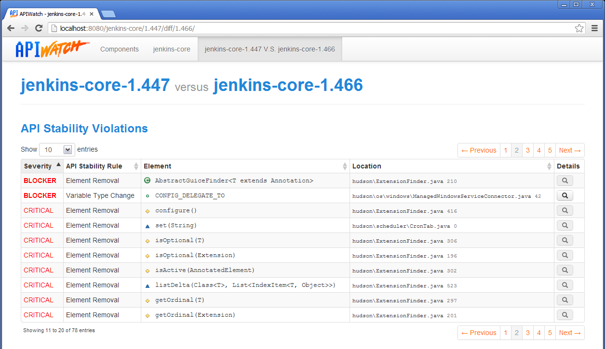Open details magnifier for listDelta row

point(565,285)
